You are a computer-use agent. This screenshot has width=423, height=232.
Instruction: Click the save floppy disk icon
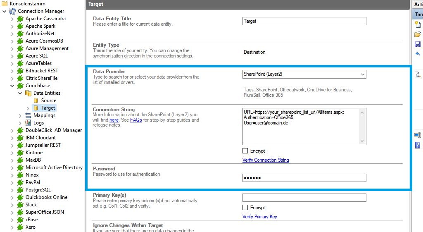tap(418, 44)
